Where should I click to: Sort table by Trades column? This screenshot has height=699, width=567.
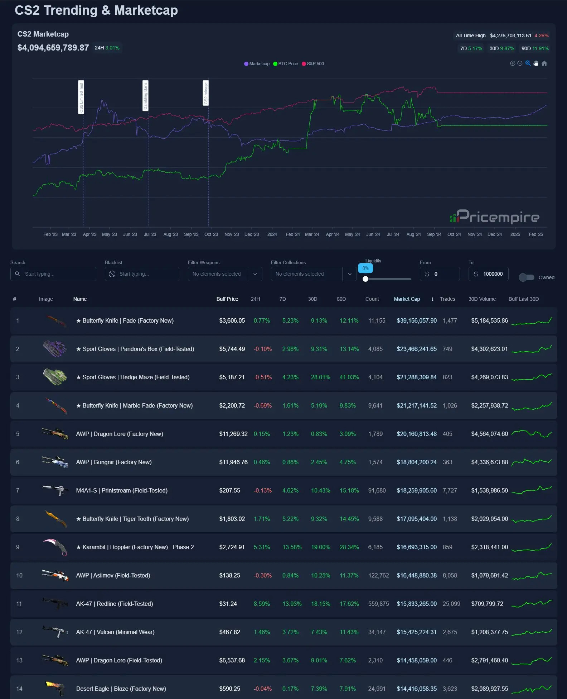click(447, 299)
